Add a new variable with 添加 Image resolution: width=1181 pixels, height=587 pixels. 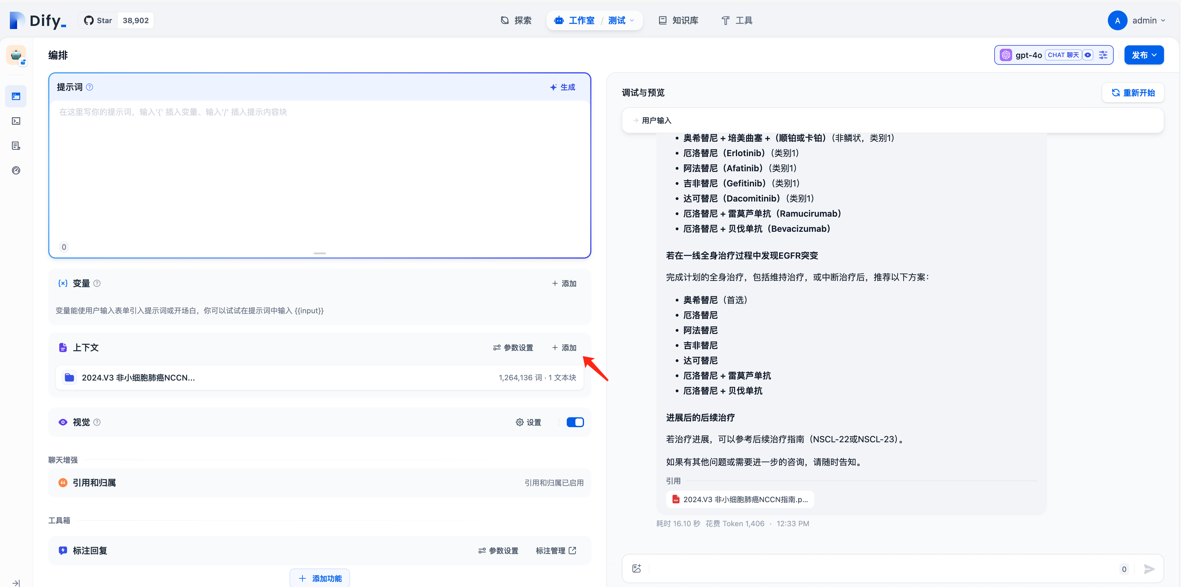pyautogui.click(x=564, y=283)
